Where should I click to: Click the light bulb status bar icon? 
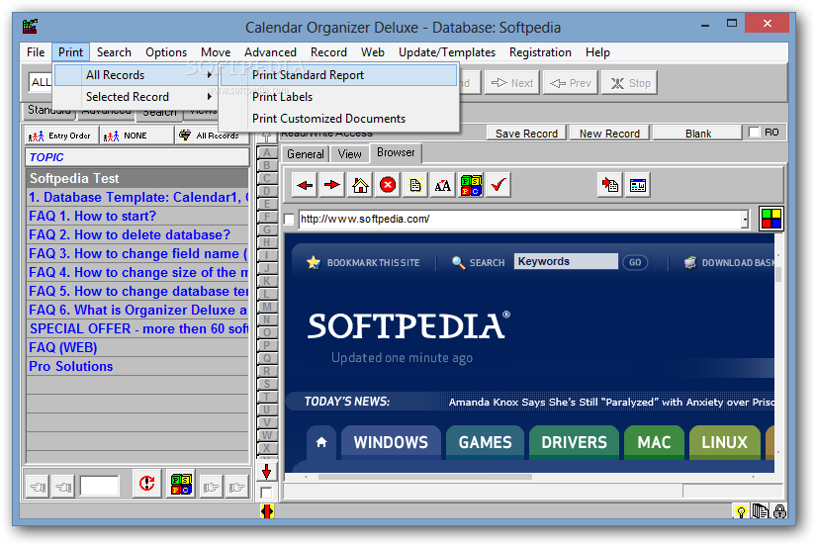coord(740,511)
